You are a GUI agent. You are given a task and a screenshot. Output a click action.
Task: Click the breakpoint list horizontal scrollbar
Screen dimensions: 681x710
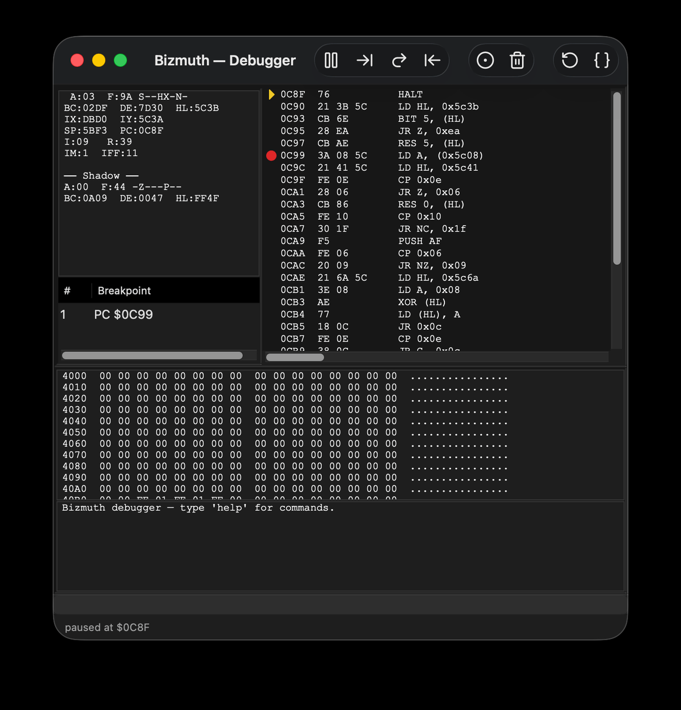(152, 355)
